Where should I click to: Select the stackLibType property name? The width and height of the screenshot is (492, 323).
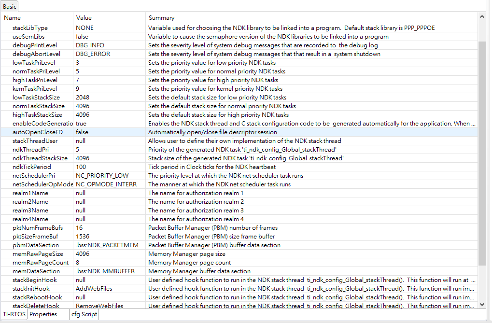pyautogui.click(x=30, y=28)
